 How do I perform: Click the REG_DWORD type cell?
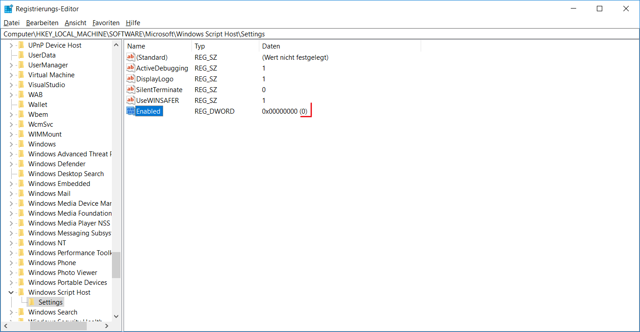click(x=214, y=111)
